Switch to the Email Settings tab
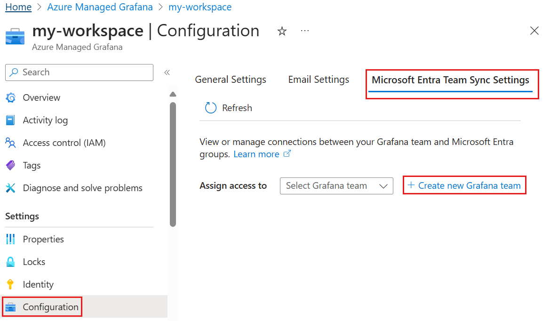The image size is (558, 321). point(319,80)
